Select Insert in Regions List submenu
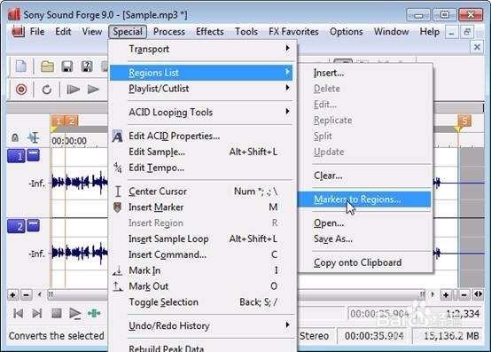This screenshot has height=352, width=491. pyautogui.click(x=365, y=73)
